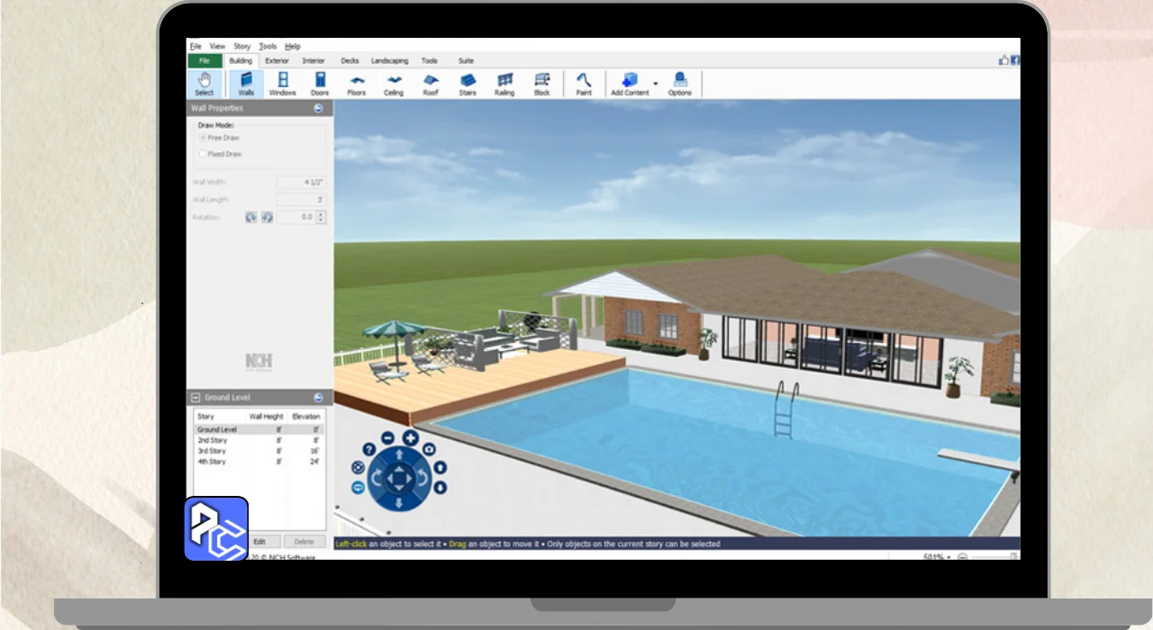Open the View menu

[218, 46]
